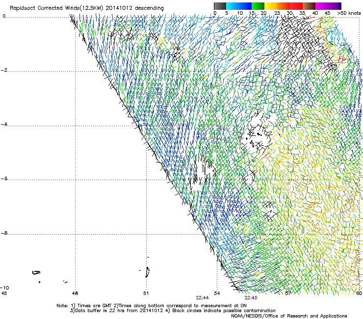Click the longitude label '48'
The image size is (363, 319).
75,293
